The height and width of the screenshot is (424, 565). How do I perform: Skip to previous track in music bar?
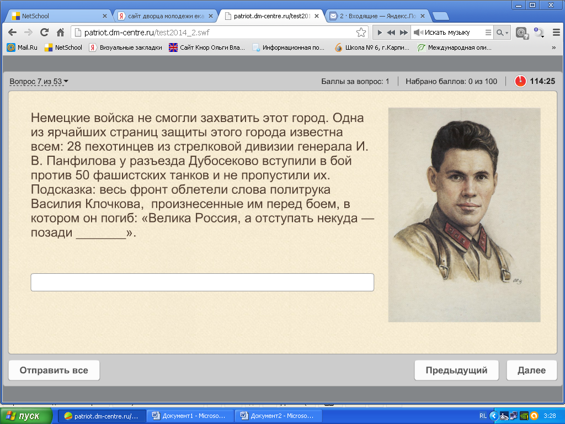(391, 33)
